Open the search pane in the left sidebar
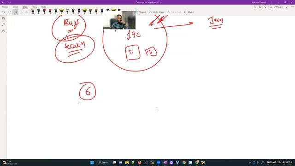Image resolution: width=295 pixels, height=166 pixels. (3, 24)
